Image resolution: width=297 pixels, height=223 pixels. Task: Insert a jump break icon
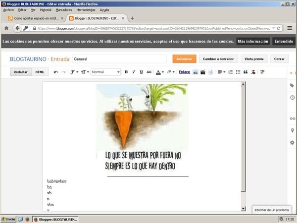tap(210, 72)
